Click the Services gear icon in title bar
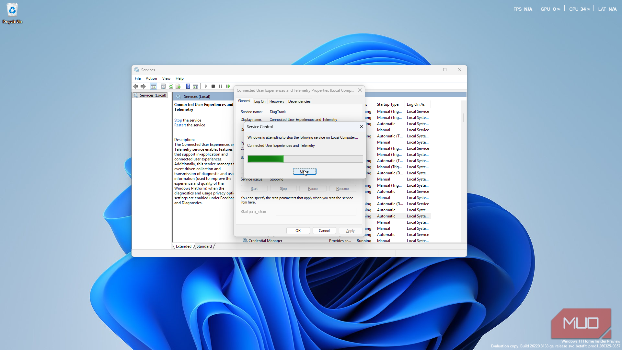The image size is (622, 350). click(137, 70)
